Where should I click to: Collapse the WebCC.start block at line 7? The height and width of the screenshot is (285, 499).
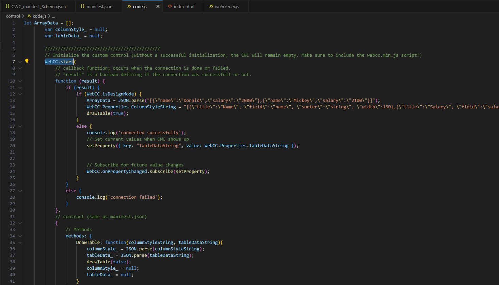pos(20,62)
